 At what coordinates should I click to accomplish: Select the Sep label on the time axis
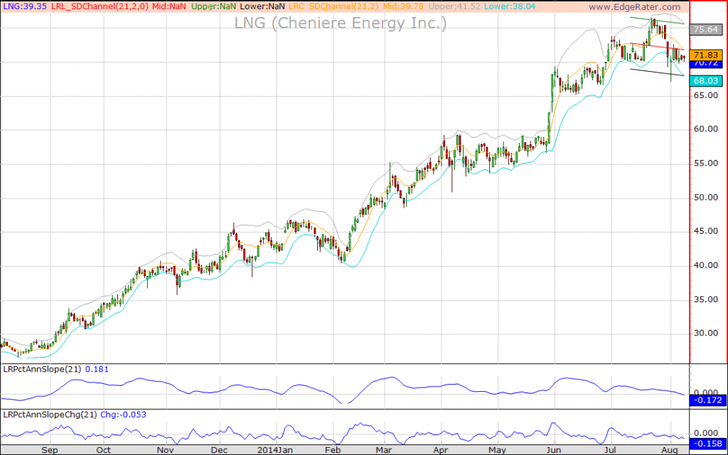pos(50,450)
